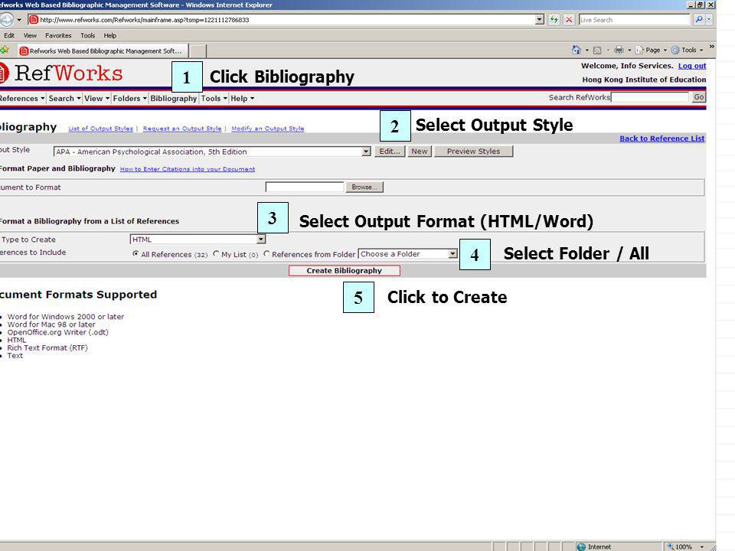735x551 pixels.
Task: Click the toolbar overflow chevron
Action: (x=711, y=47)
